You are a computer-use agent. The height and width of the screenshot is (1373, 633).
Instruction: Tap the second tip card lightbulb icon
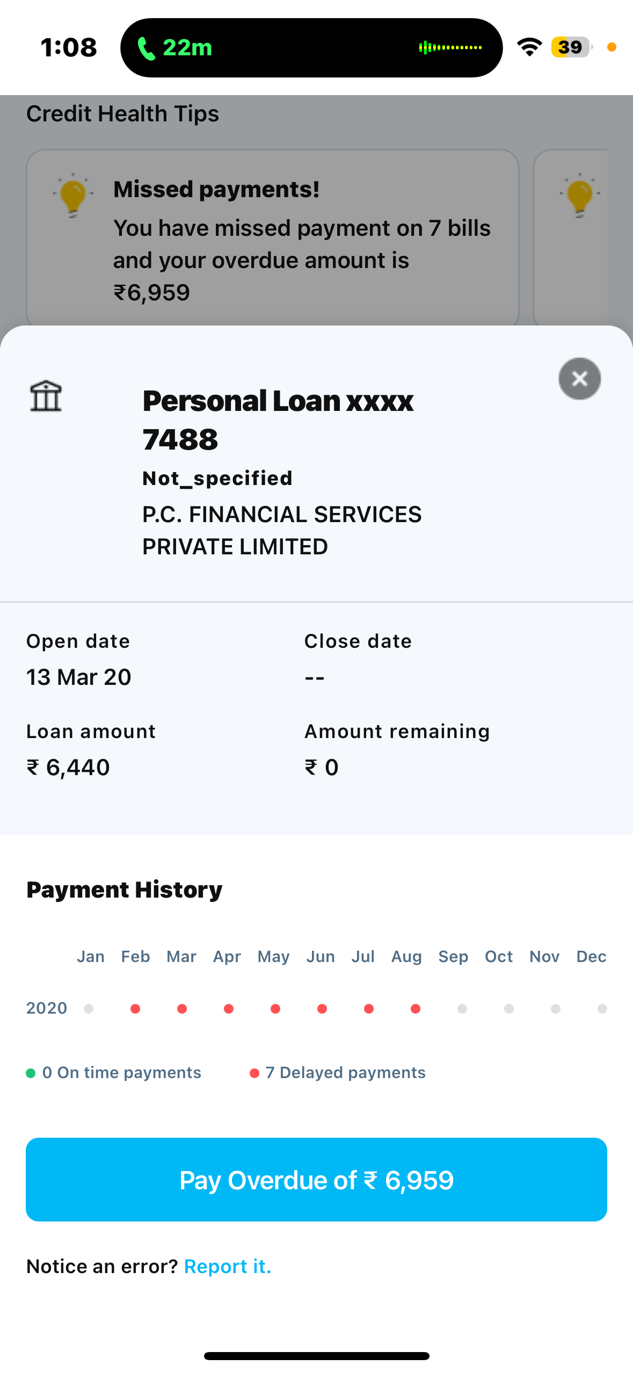(x=579, y=194)
